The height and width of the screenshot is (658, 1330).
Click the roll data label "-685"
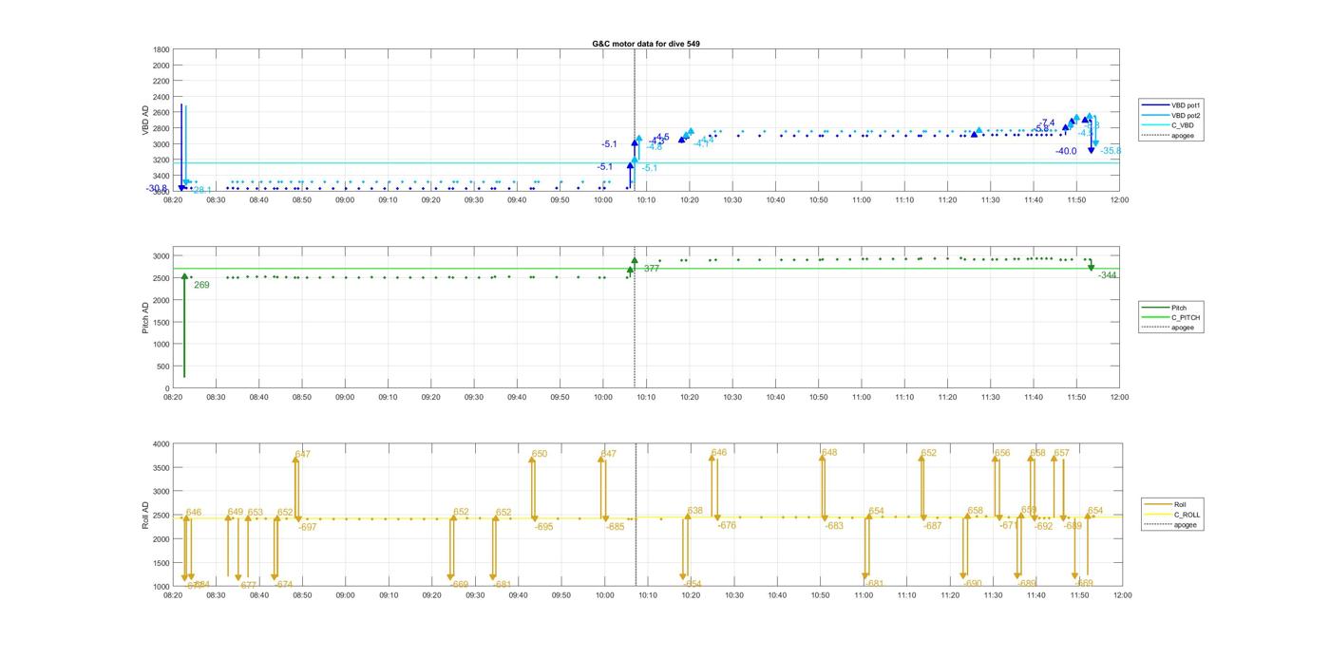tap(616, 527)
